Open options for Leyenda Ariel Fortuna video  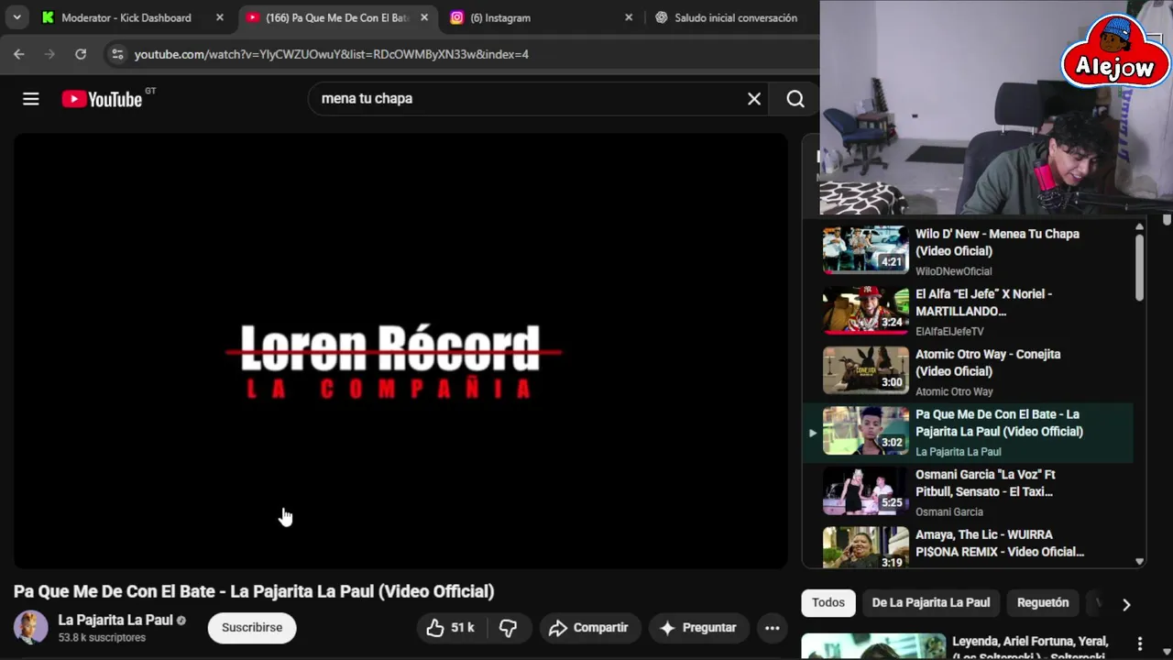(1140, 643)
